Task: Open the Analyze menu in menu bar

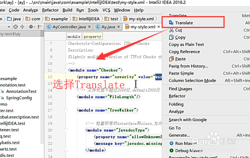Action: (30, 10)
